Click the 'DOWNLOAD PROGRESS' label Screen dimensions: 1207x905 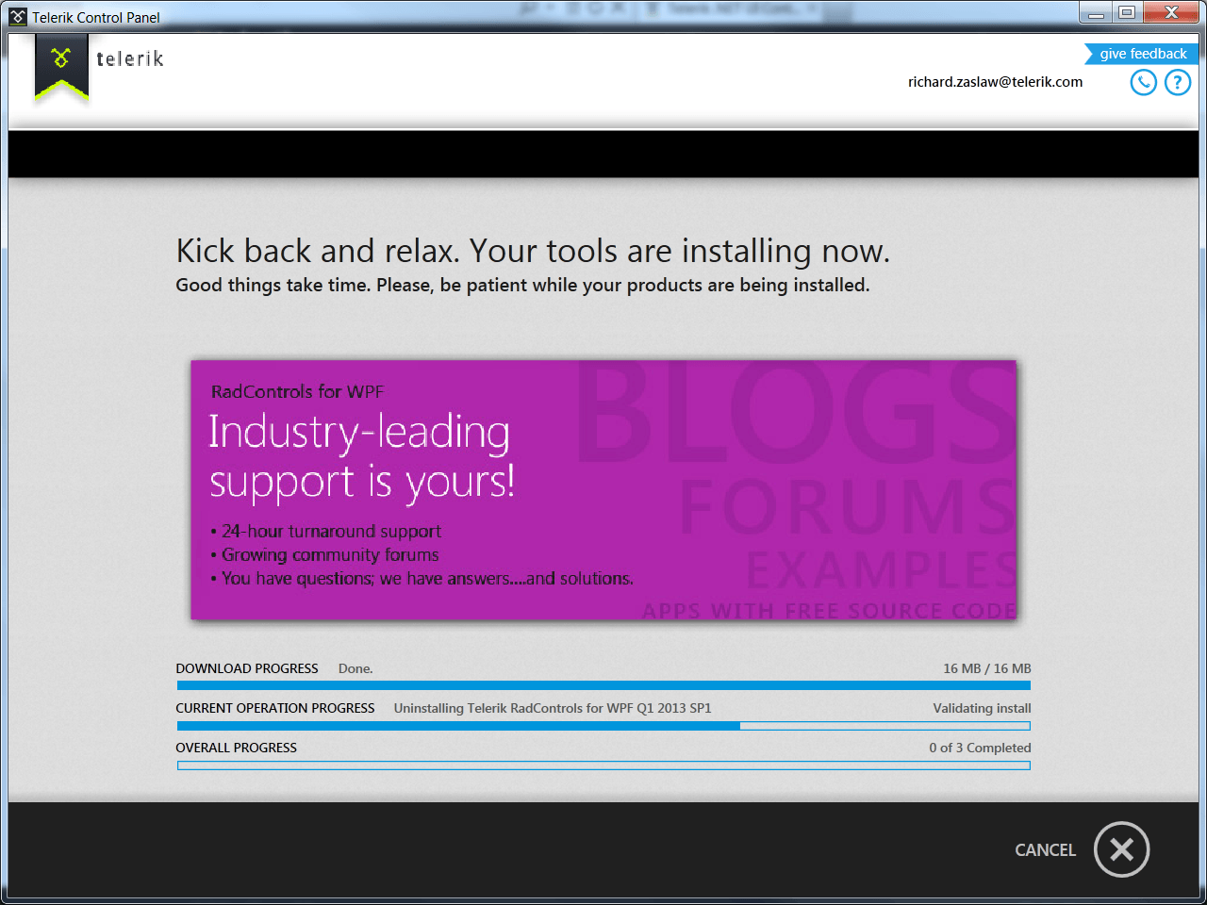click(247, 668)
